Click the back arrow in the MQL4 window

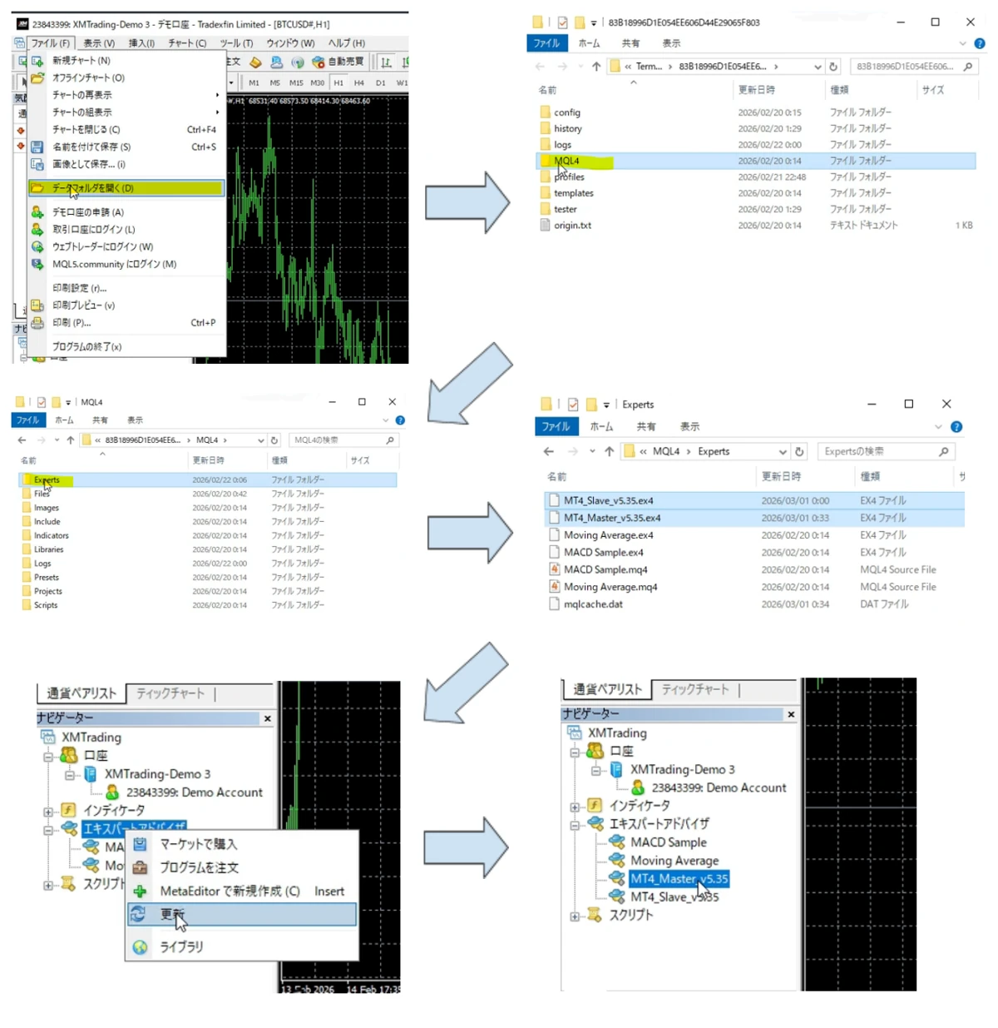tap(22, 440)
